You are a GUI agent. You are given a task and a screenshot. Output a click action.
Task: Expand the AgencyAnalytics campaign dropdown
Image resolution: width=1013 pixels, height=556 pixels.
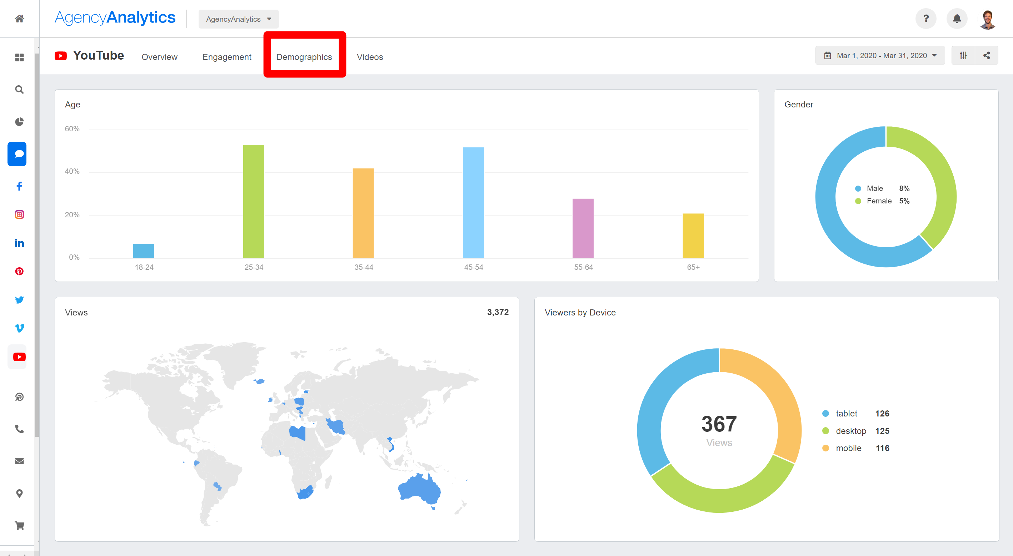coord(238,19)
